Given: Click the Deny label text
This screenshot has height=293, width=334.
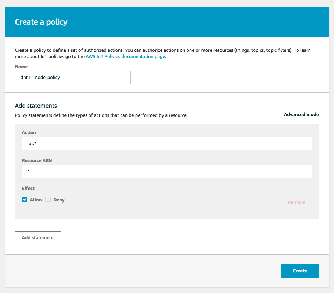Looking at the screenshot, I should point(59,200).
